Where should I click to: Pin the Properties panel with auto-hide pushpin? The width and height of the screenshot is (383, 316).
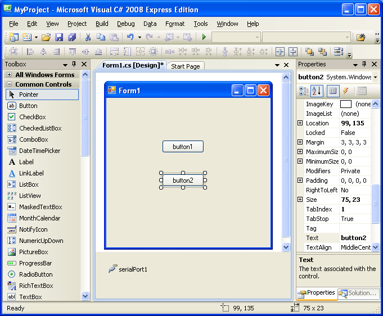click(x=364, y=64)
